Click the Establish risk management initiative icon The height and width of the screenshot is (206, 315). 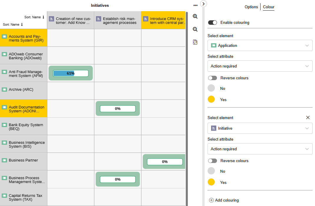click(99, 19)
